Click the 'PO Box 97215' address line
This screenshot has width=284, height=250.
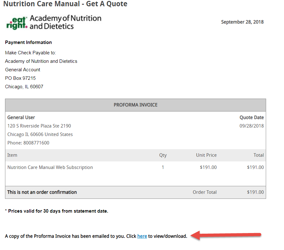click(20, 78)
